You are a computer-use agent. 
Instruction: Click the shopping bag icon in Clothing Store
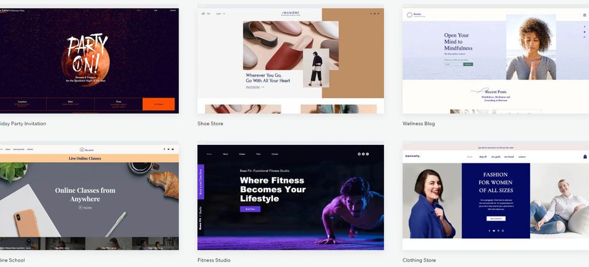(x=585, y=157)
